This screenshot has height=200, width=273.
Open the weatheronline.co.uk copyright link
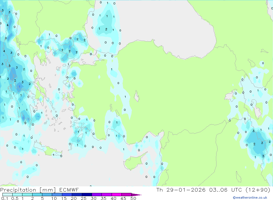click(x=250, y=198)
